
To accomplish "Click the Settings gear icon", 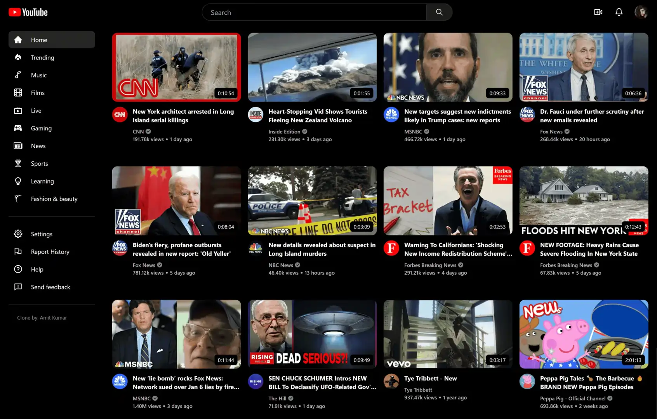I will tap(18, 234).
